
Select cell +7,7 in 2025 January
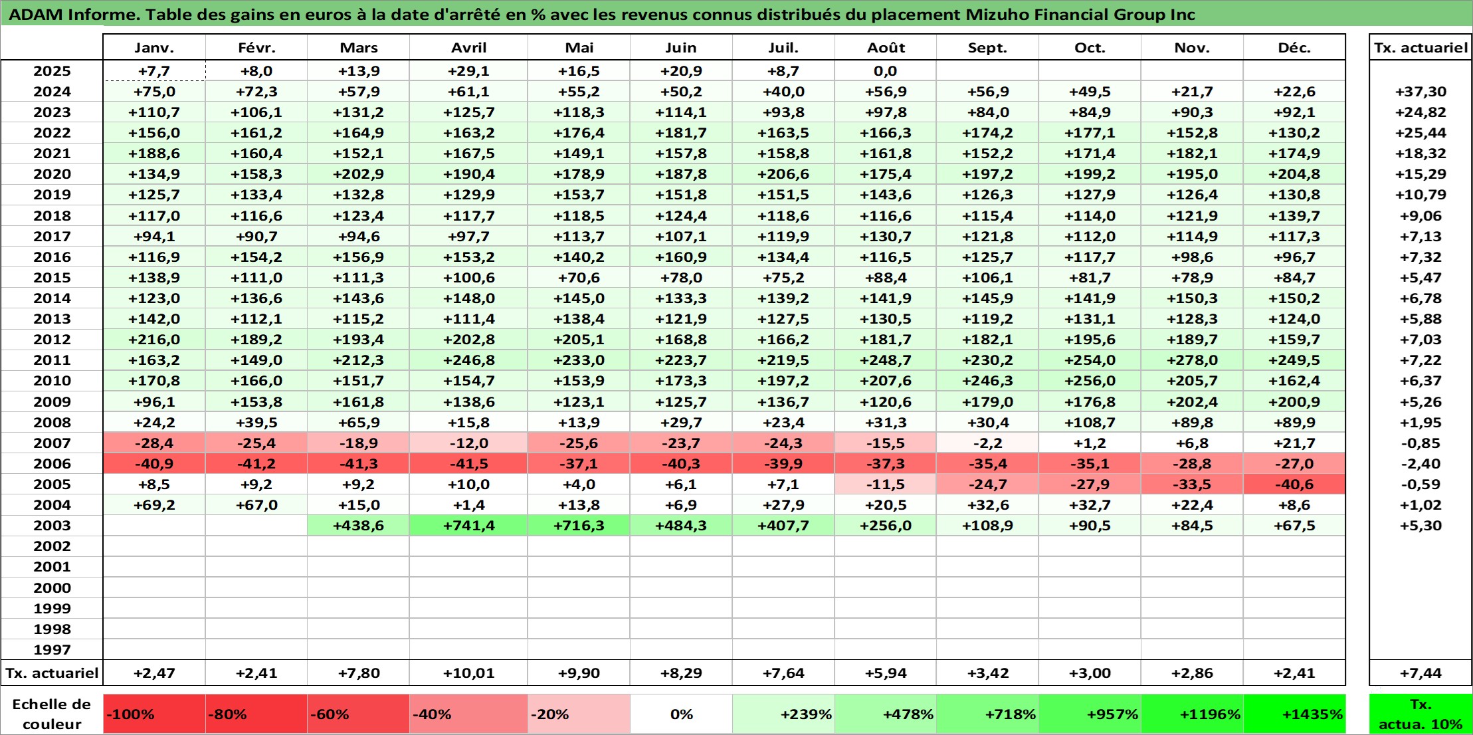[x=154, y=71]
